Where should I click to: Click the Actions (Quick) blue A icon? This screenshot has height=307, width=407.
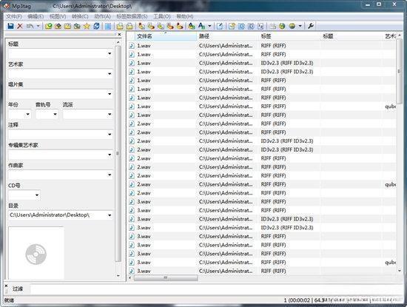click(201, 26)
